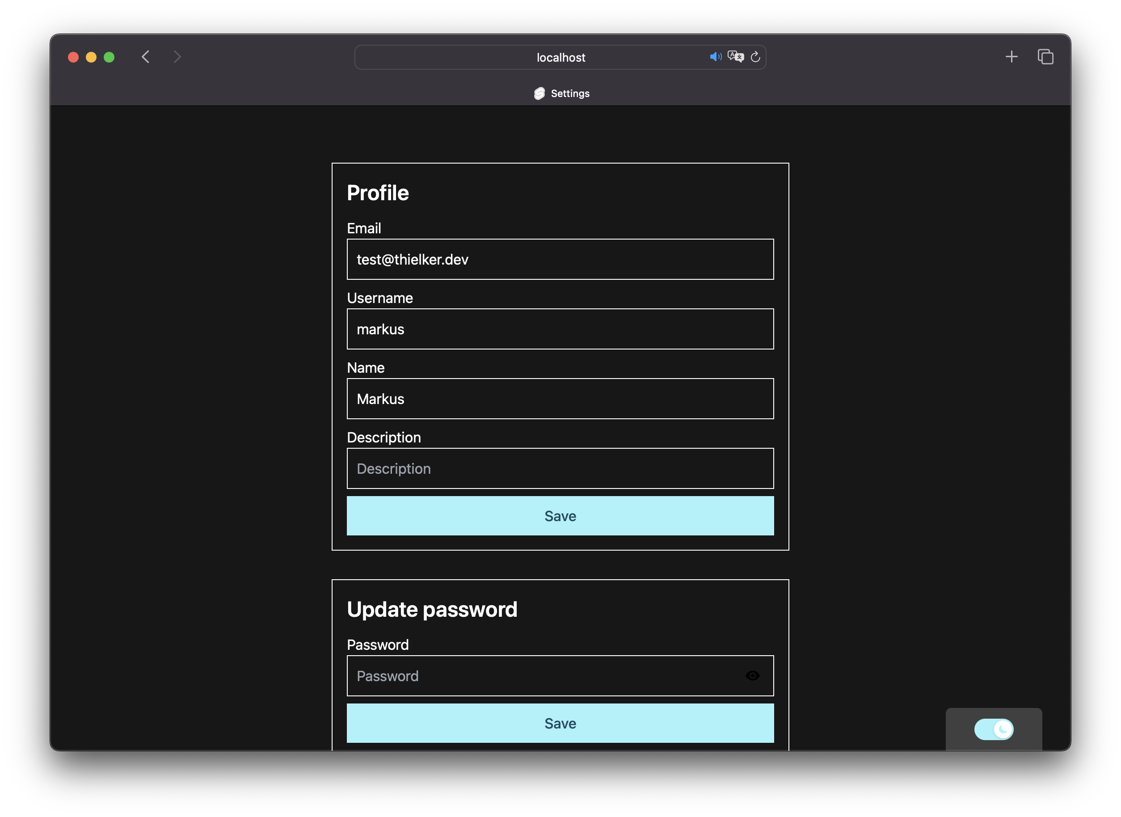Viewport: 1121px width, 817px height.
Task: Open a new tab with plus icon
Action: (1011, 57)
